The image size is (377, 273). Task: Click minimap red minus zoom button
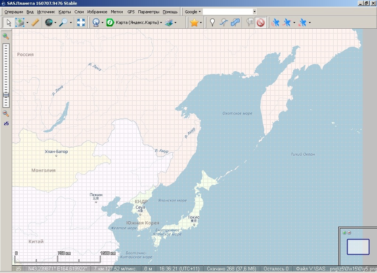click(349, 233)
